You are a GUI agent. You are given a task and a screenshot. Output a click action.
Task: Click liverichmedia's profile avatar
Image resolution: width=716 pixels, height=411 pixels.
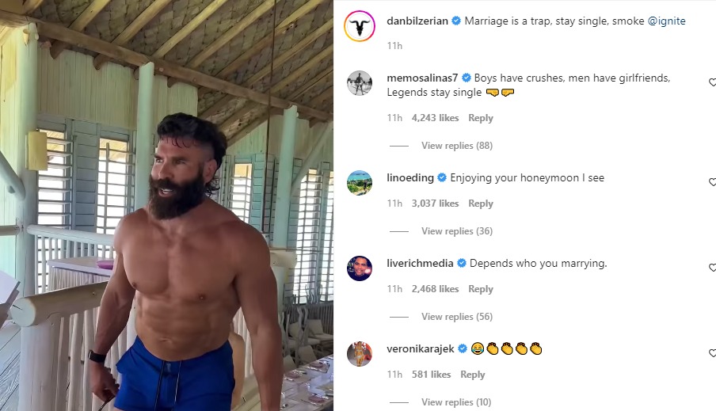(360, 268)
